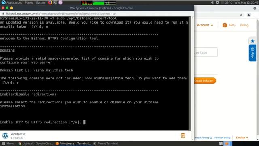Open the Help side panel

point(253,53)
